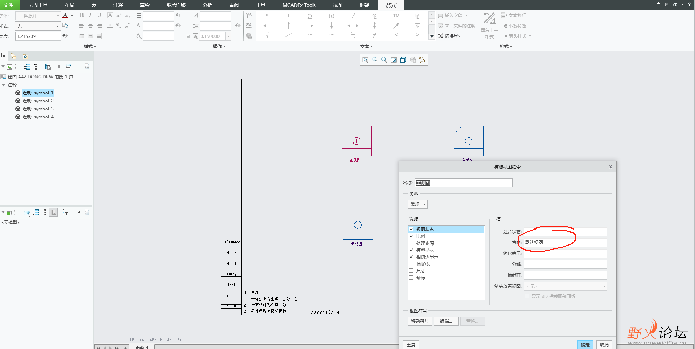Screen dimensions: 695x349
Task: Expand the 样式 ribbon group
Action: pos(90,46)
